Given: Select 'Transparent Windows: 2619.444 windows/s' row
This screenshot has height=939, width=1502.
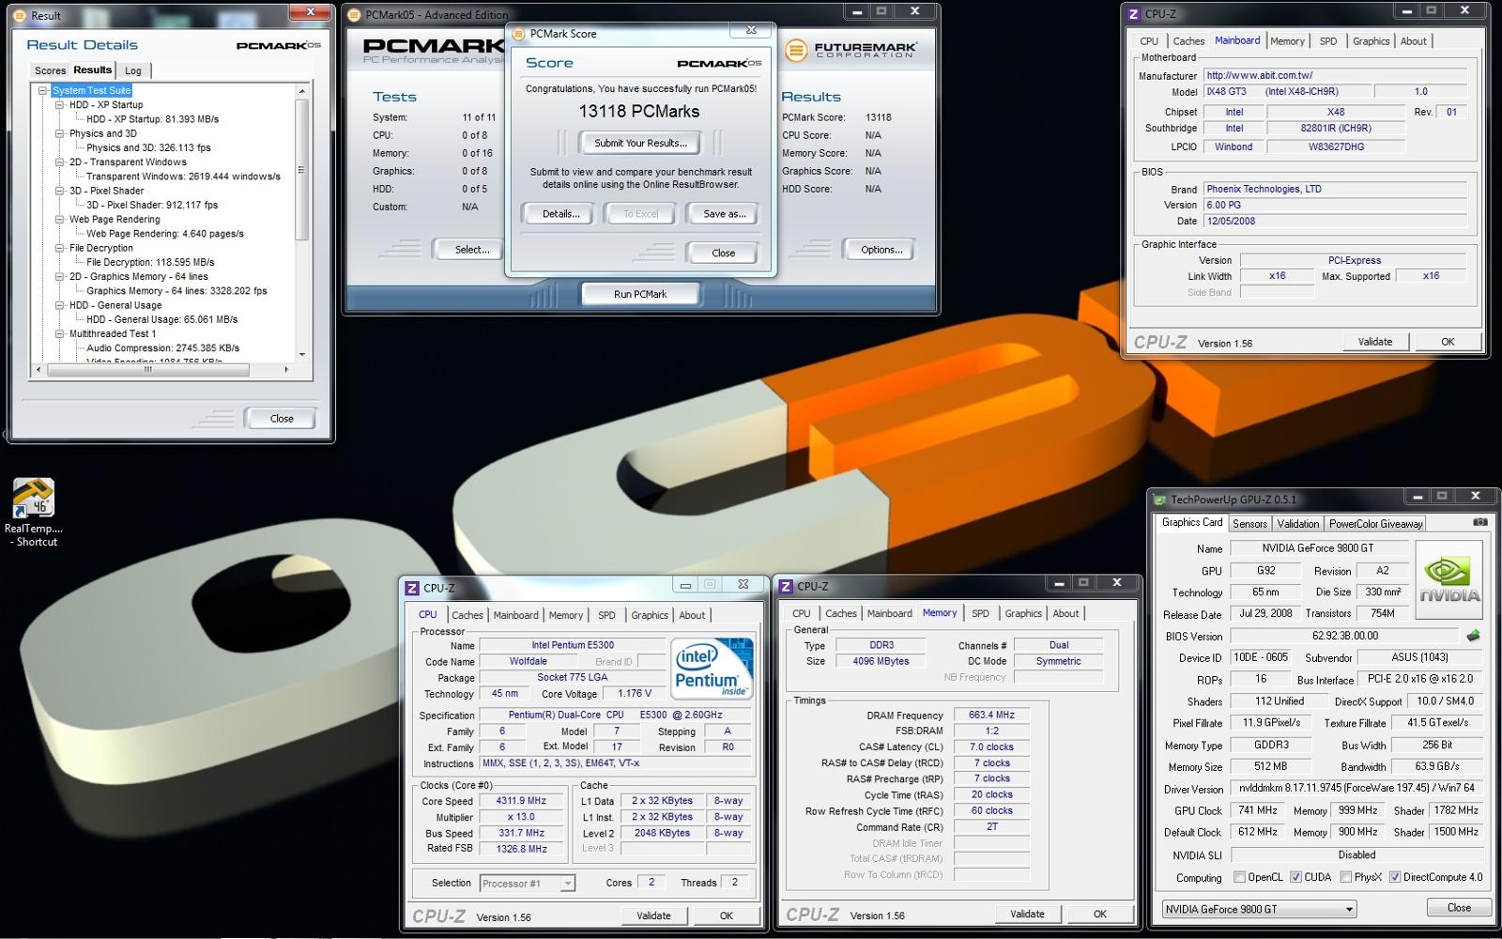Looking at the screenshot, I should pos(183,177).
